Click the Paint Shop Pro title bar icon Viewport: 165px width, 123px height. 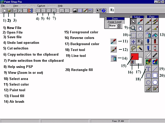point(2,2)
